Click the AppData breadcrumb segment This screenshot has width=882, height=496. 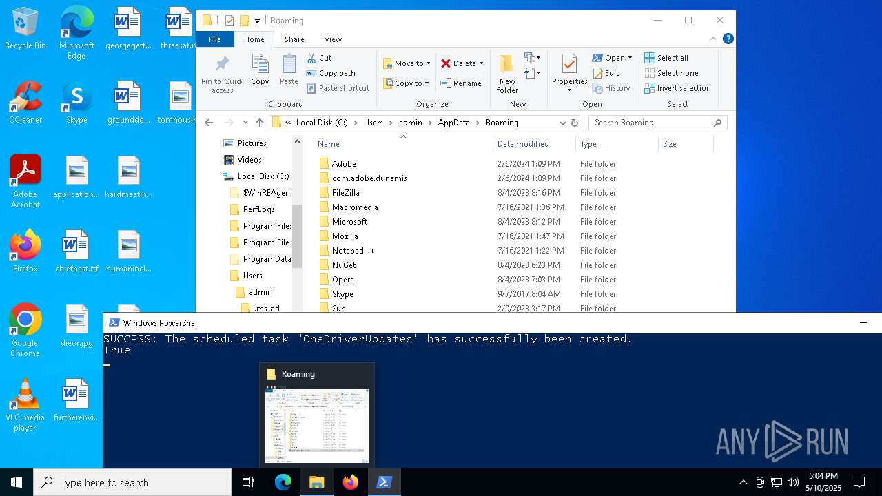coord(453,123)
